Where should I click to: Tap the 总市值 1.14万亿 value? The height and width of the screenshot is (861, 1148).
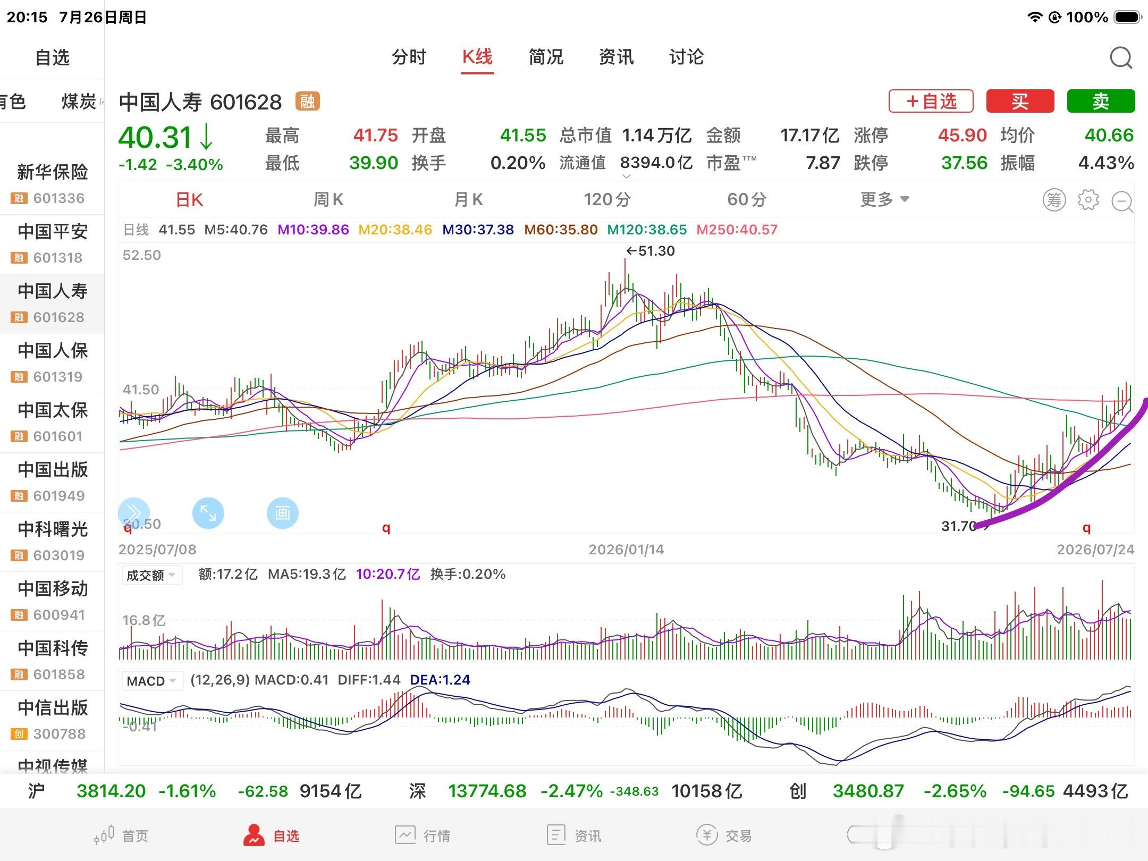point(656,135)
